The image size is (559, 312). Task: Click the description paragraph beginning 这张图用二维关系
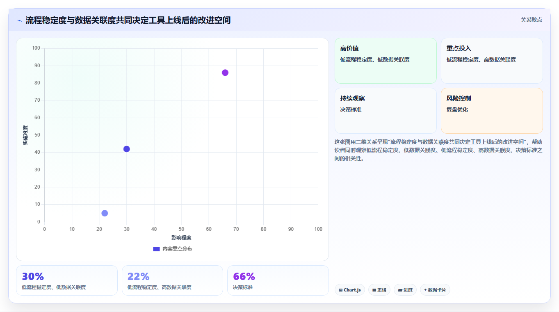438,150
